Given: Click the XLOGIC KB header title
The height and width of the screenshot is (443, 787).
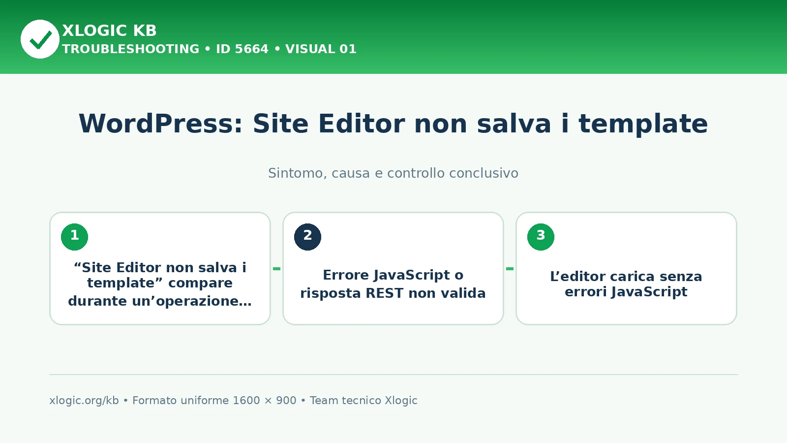Looking at the screenshot, I should tap(109, 31).
